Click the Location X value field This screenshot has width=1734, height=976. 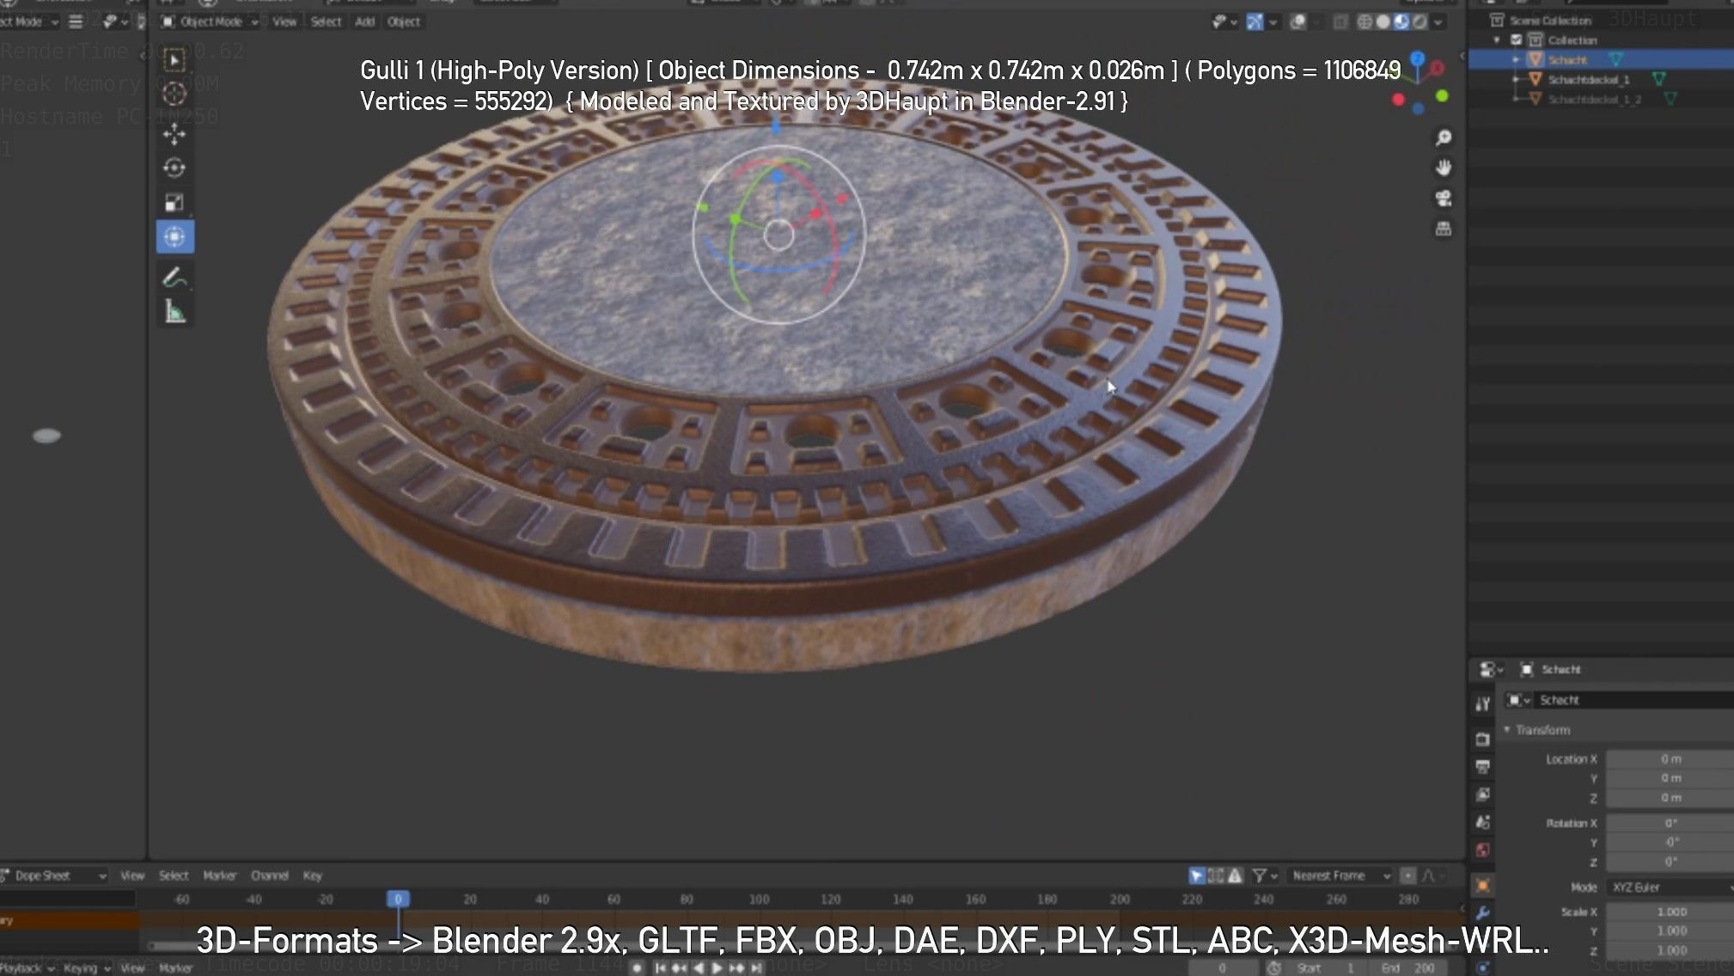[1670, 759]
